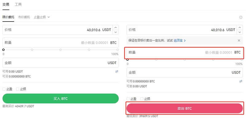246x120 pixels.
Task: Expand the 止盈止损 order type dropdown
Action: click(x=42, y=17)
